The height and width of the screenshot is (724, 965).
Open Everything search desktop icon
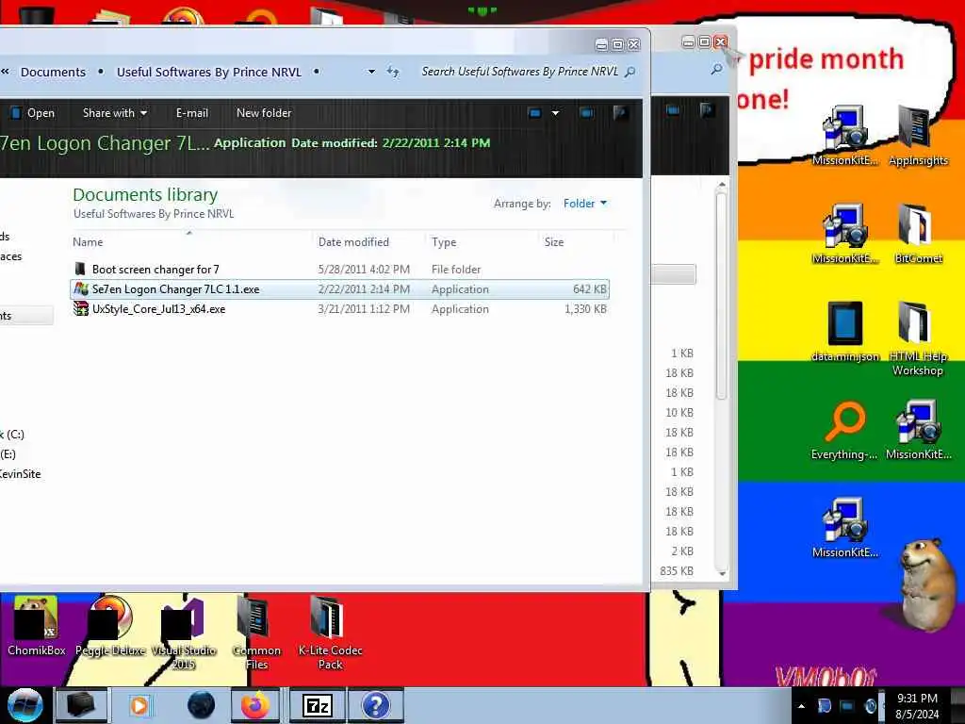point(845,430)
